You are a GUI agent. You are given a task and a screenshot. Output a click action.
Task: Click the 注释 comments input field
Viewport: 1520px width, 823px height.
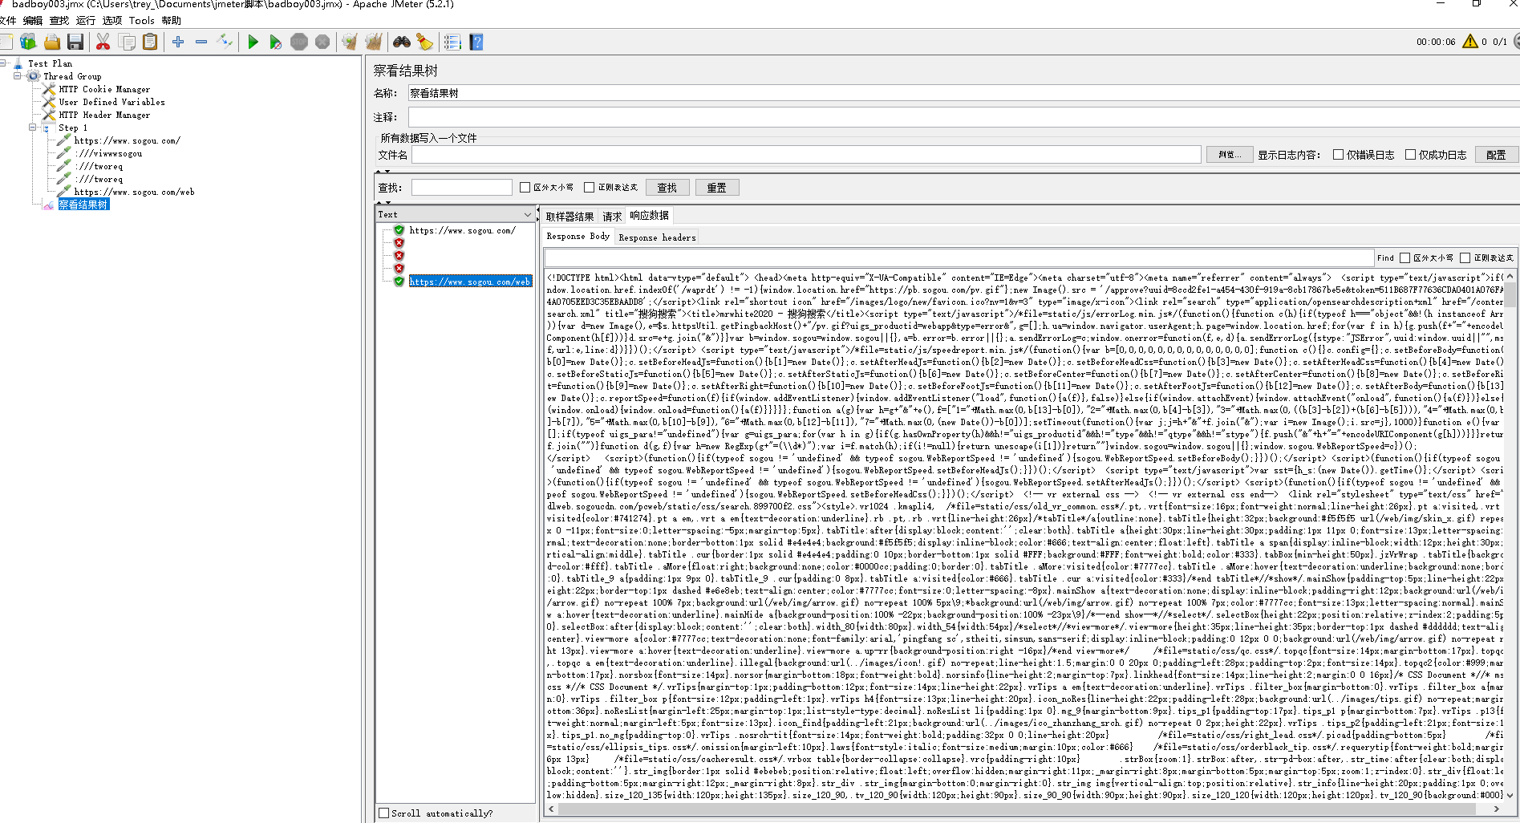click(x=963, y=117)
